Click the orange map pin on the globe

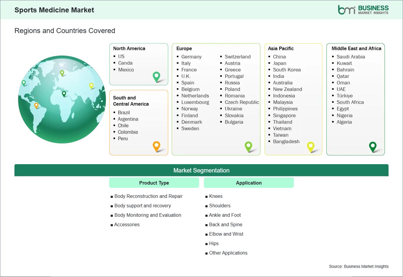tap(36, 105)
